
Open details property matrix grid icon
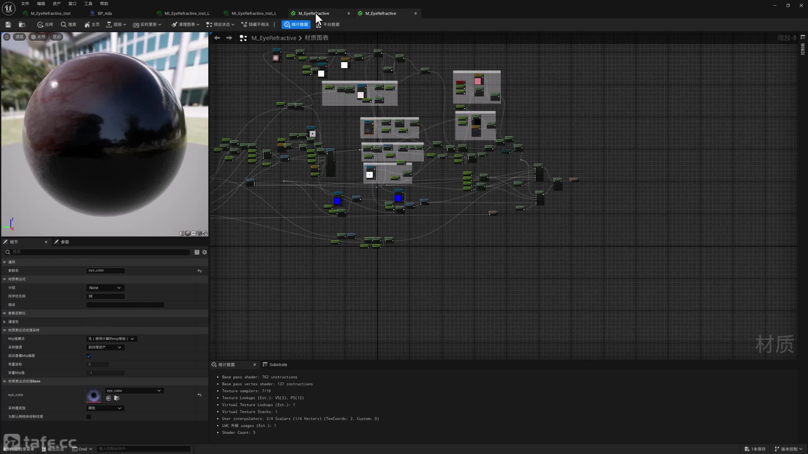[x=197, y=252]
